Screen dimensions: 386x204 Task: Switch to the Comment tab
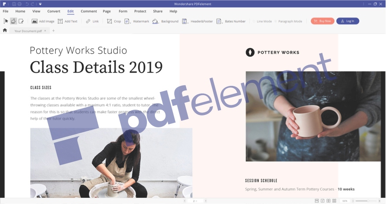tap(88, 11)
